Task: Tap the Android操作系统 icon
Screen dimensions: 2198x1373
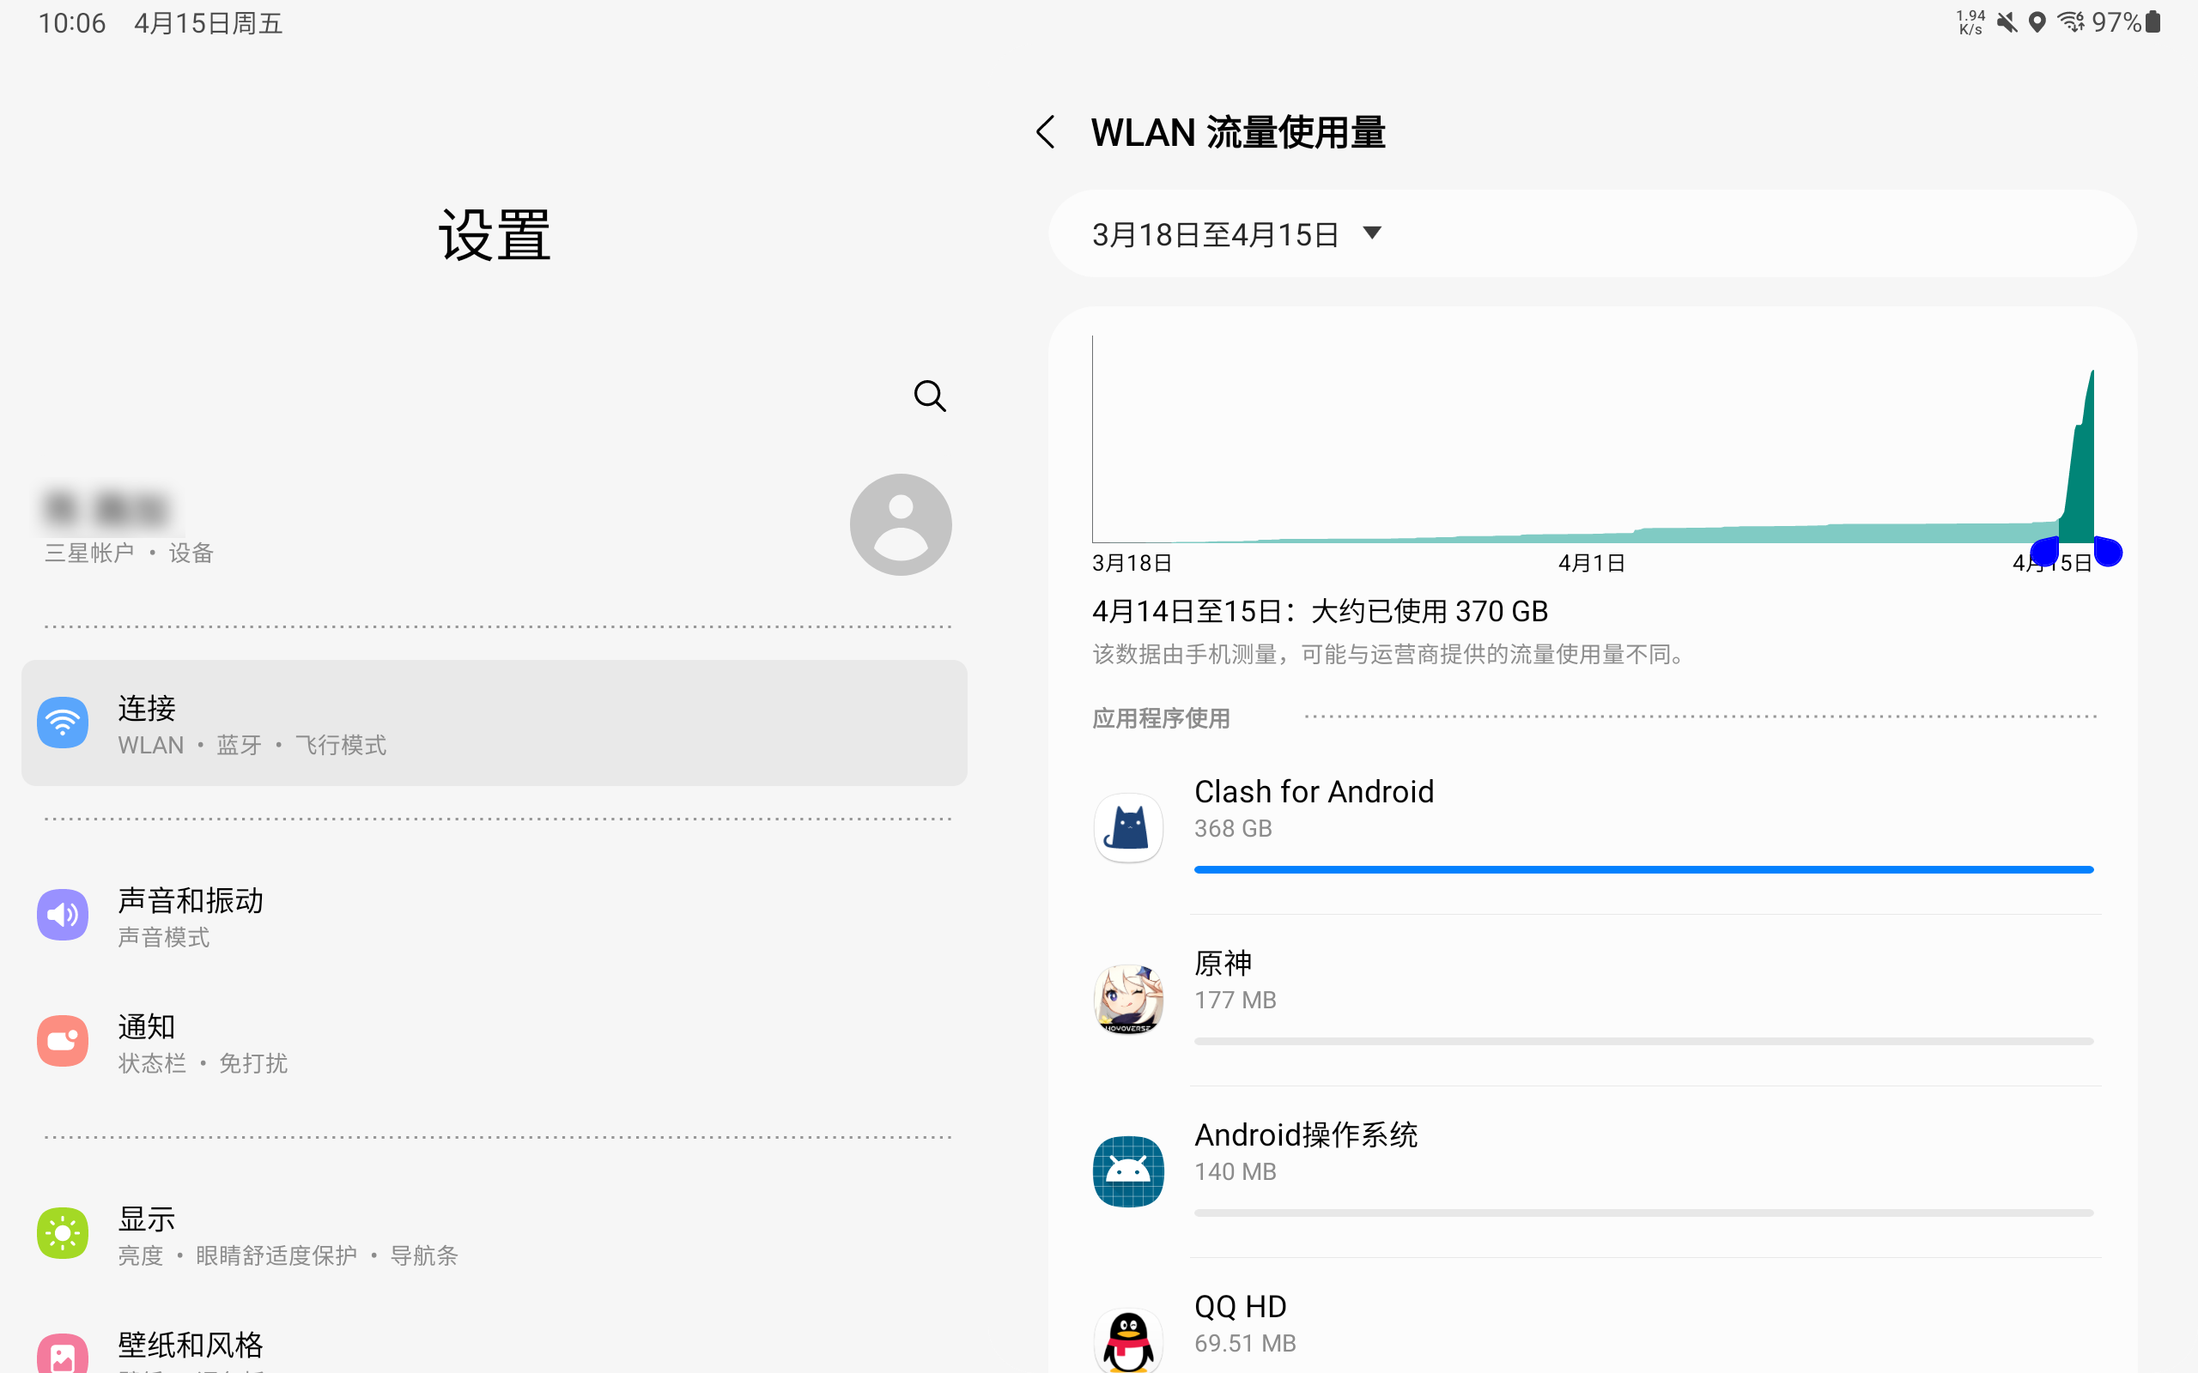Action: point(1128,1170)
